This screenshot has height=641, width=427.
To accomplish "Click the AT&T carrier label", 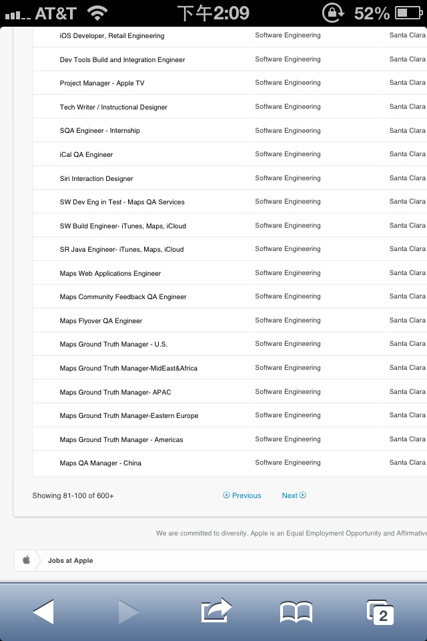I will 55,13.
